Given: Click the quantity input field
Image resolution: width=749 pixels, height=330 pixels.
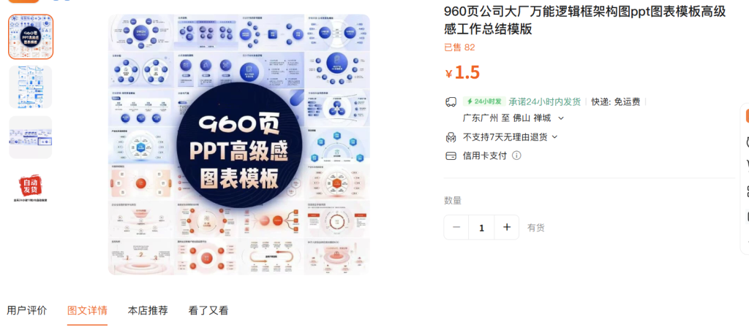Looking at the screenshot, I should 481,228.
